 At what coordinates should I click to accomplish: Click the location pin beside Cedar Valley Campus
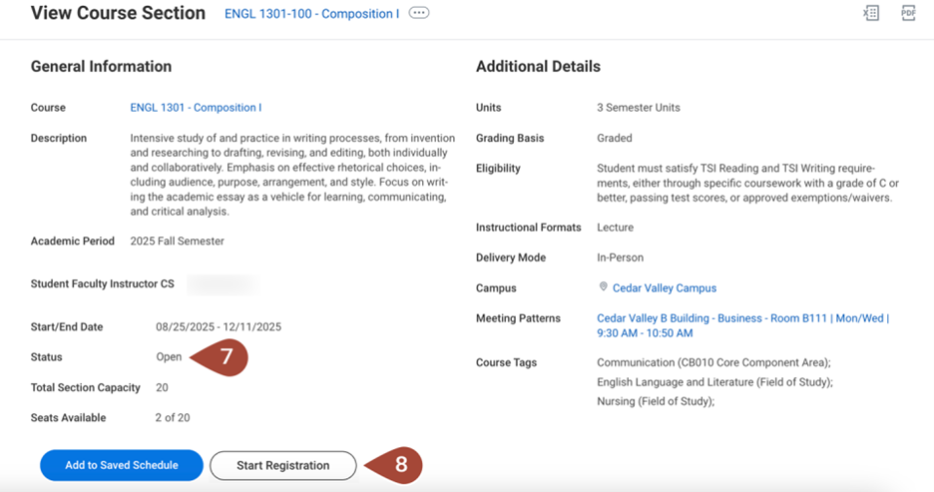click(603, 287)
